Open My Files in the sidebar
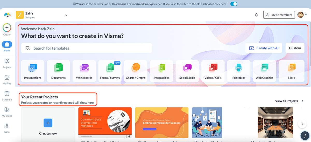 [7, 80]
